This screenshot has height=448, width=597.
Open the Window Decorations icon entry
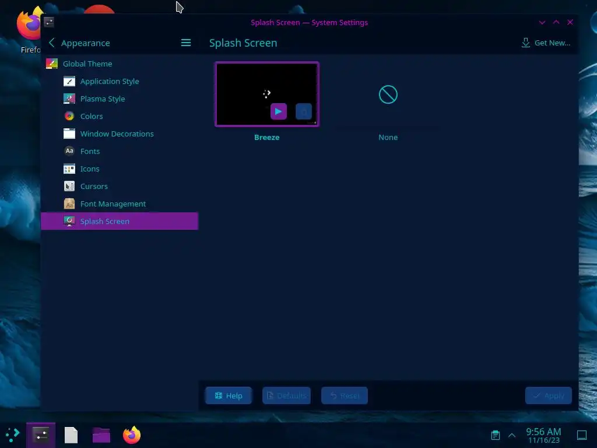[69, 134]
